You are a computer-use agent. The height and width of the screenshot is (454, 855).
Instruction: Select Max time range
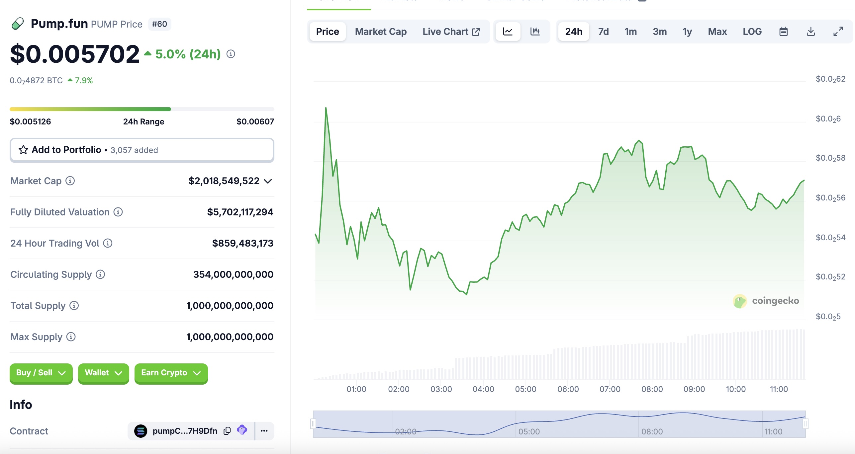(x=717, y=32)
